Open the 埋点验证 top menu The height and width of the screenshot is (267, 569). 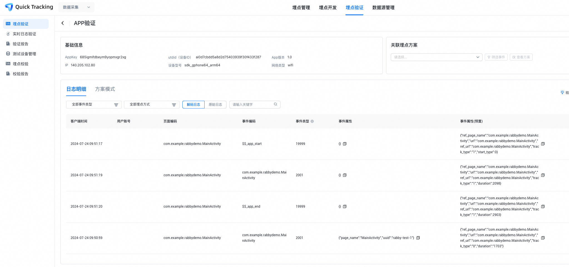point(354,7)
